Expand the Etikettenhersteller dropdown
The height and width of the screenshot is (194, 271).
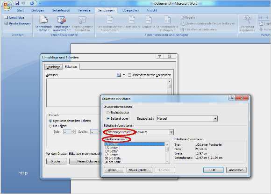[171, 132]
